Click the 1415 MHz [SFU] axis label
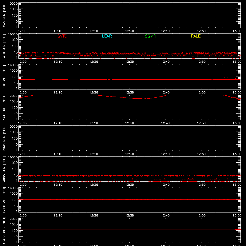 point(4,107)
